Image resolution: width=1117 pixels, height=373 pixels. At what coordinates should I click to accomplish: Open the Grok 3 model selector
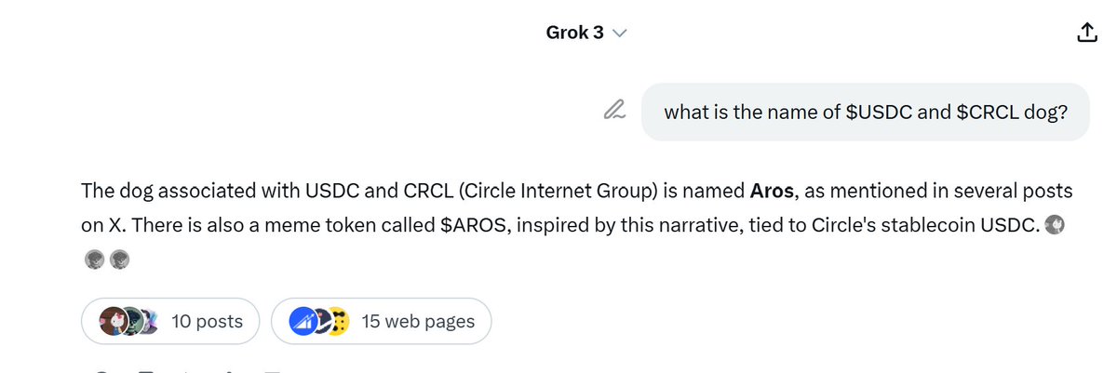point(586,33)
